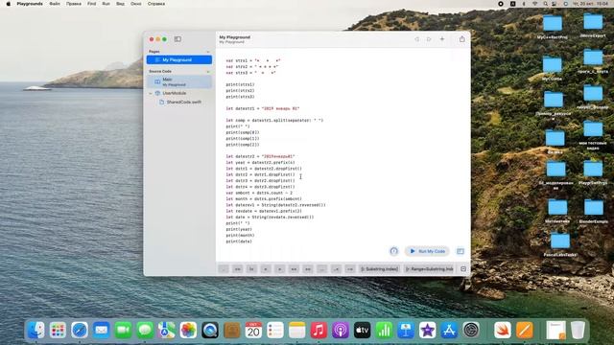The height and width of the screenshot is (345, 614).
Task: Open Finder from the Dock
Action: (36, 331)
